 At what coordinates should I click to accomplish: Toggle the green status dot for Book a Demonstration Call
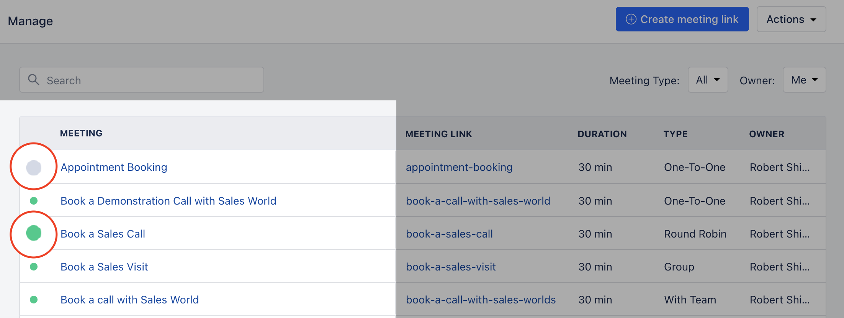point(34,200)
